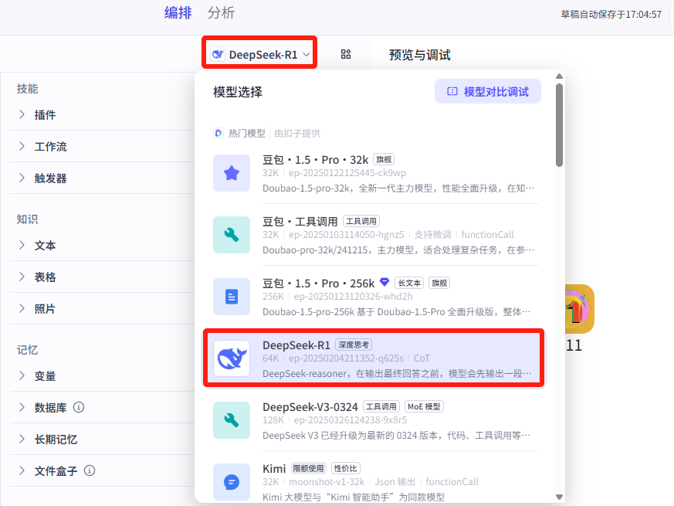Click the scroll down arrow of model list
Image resolution: width=674 pixels, height=506 pixels.
pos(559,497)
